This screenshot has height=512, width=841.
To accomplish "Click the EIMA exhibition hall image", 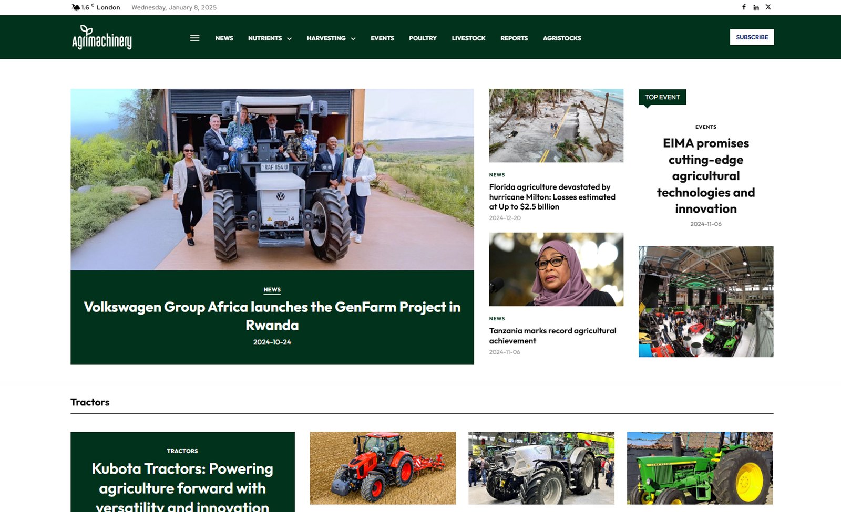I will (706, 301).
